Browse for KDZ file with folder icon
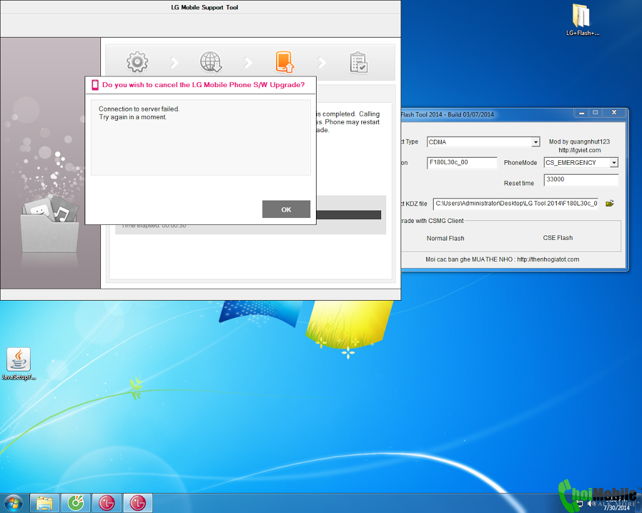This screenshot has width=642, height=513. [609, 204]
